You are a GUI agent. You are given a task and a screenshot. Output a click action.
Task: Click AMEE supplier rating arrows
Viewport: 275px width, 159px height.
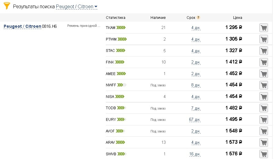pyautogui.click(x=121, y=74)
